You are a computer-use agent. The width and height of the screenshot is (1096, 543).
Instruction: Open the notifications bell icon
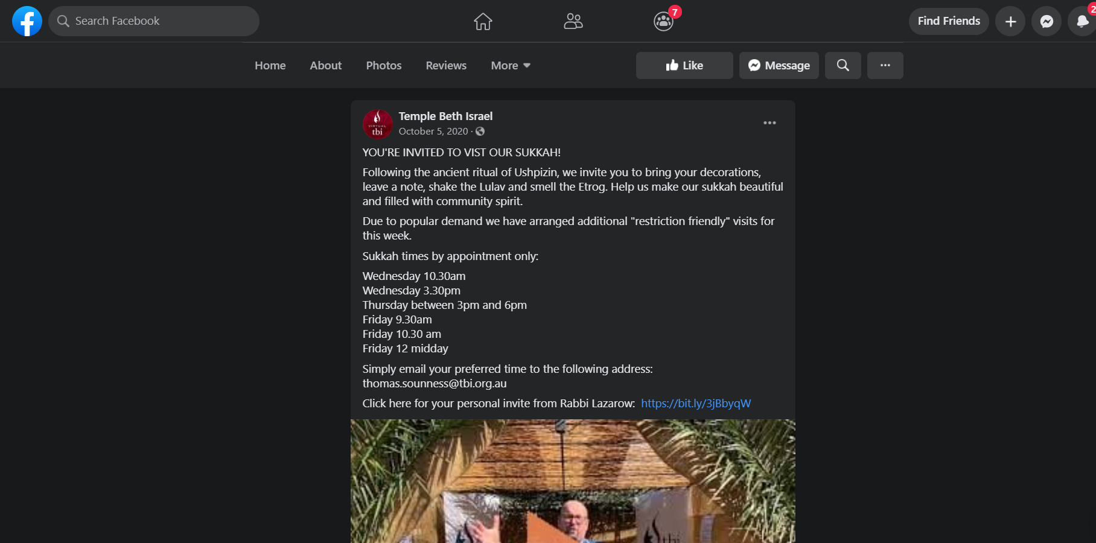coord(1082,22)
